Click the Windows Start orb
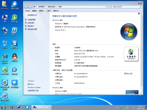 click(3, 108)
